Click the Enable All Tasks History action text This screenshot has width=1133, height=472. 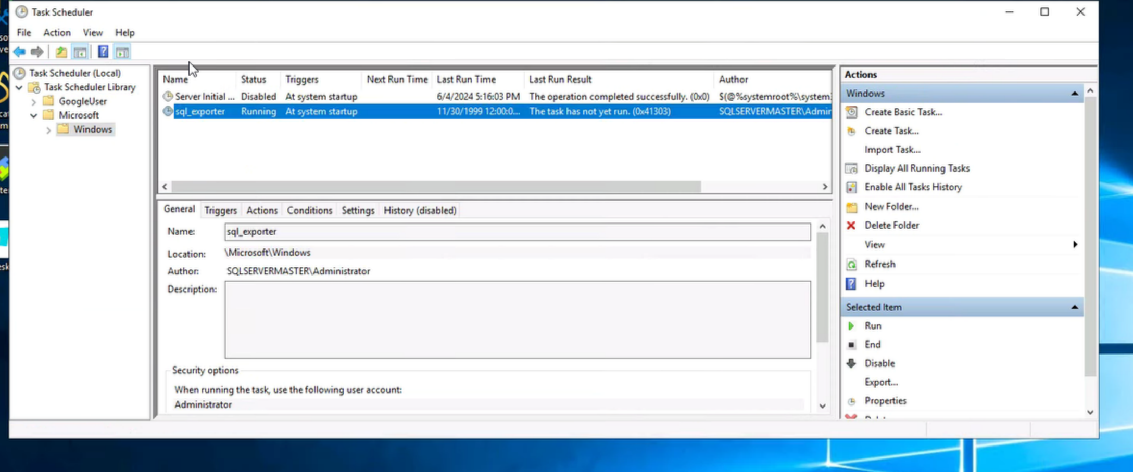[x=913, y=187]
